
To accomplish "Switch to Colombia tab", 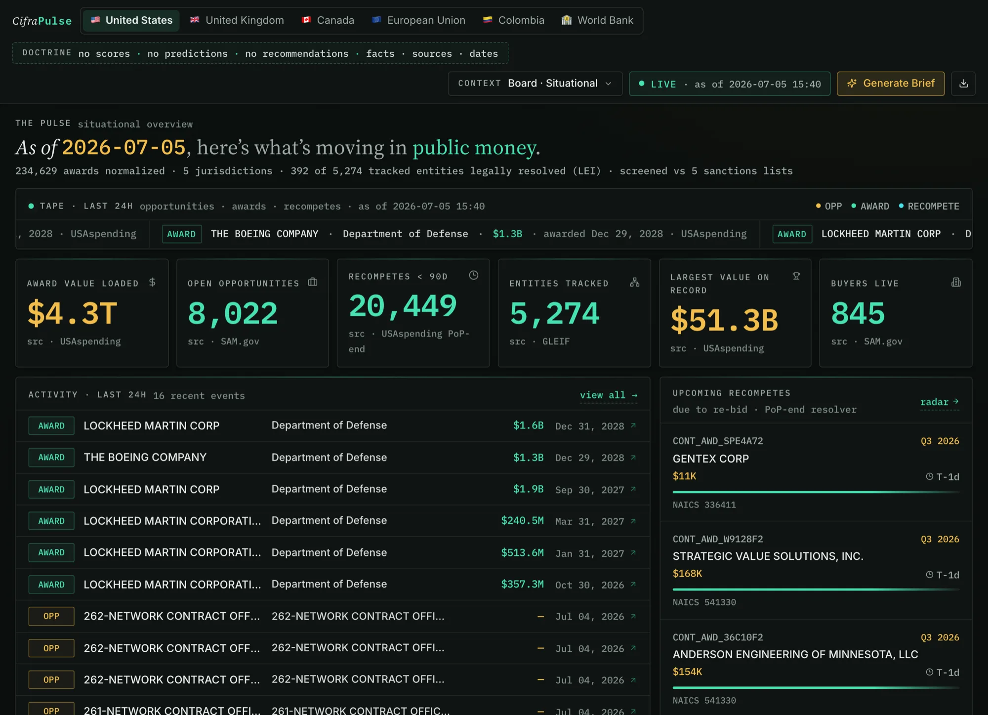I will pos(514,20).
